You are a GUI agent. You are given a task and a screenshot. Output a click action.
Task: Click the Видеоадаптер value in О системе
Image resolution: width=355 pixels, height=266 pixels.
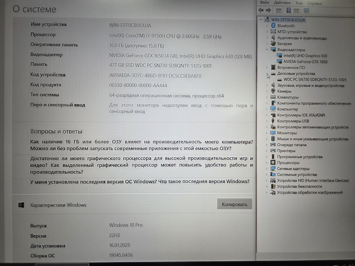[x=180, y=56]
